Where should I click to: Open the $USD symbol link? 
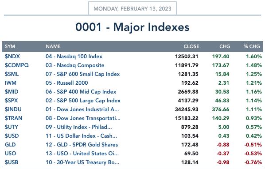tap(12, 136)
